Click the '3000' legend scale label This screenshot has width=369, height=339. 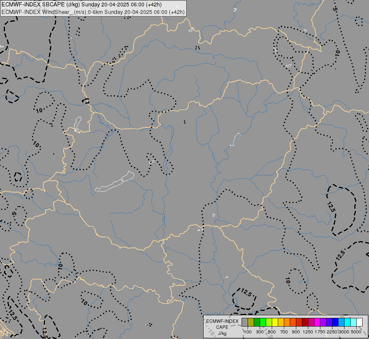coord(344,332)
